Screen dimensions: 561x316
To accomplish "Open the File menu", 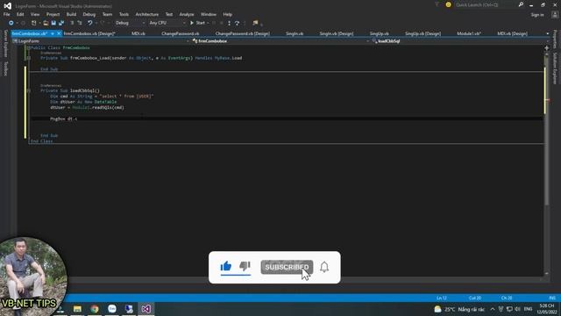I will point(7,14).
